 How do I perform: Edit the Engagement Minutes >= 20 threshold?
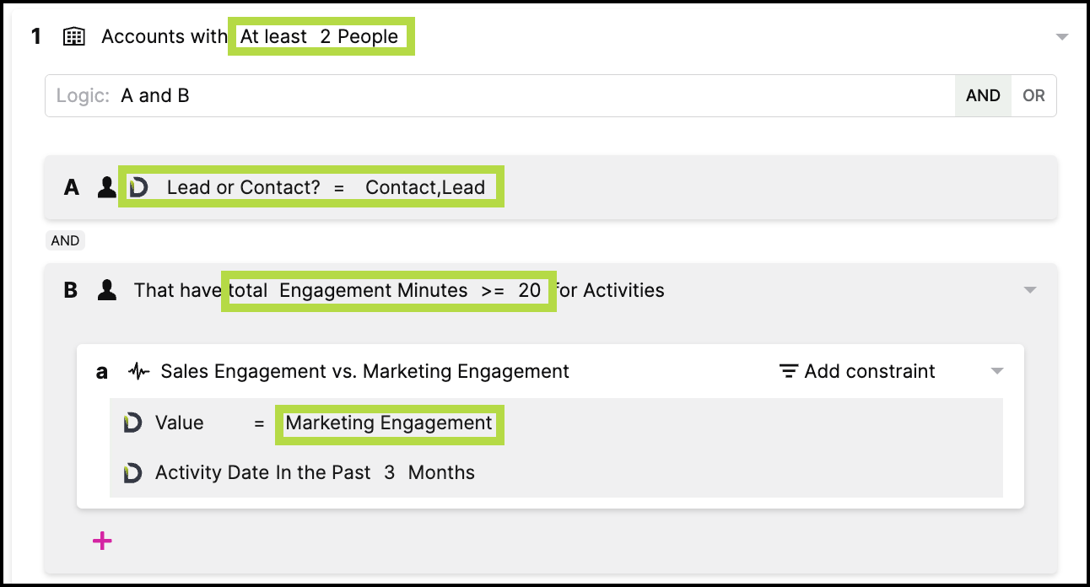388,291
